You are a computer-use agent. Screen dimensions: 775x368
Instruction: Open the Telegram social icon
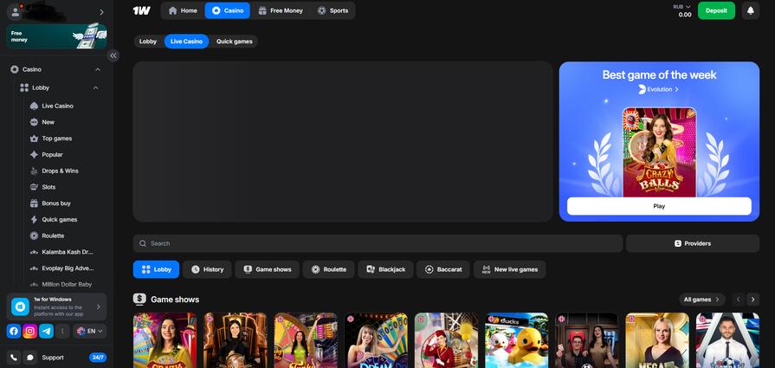tap(46, 331)
